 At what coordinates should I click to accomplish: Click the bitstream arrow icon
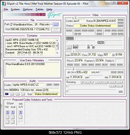point(101,42)
